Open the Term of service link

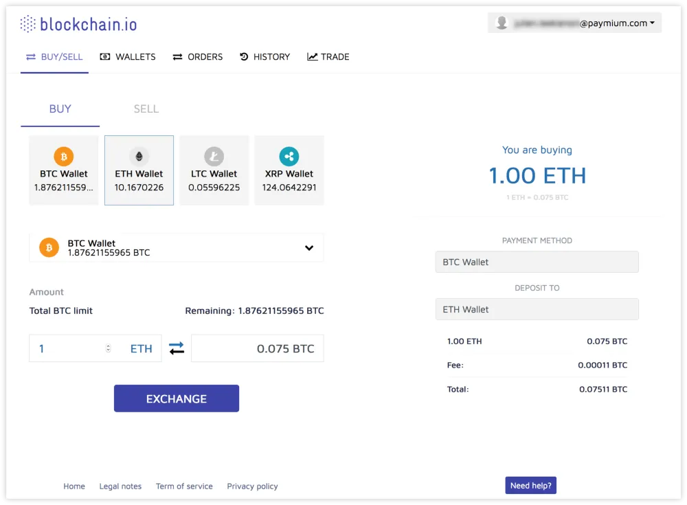[x=184, y=486]
